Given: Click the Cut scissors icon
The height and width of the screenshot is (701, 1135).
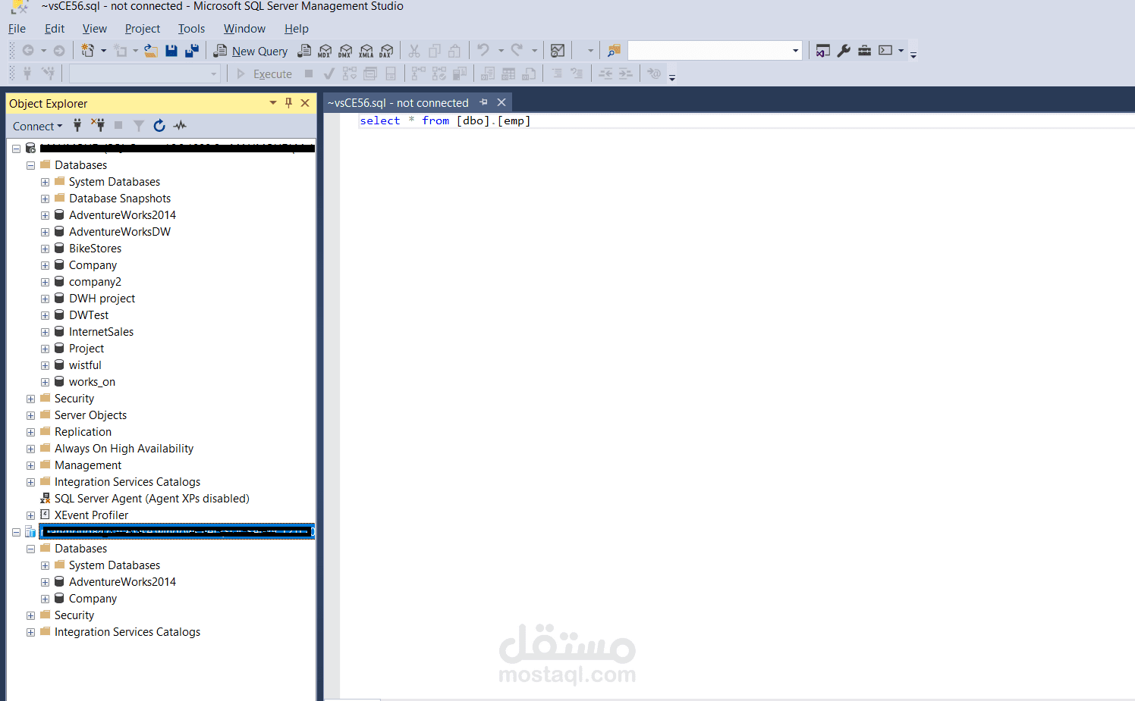Looking at the screenshot, I should pyautogui.click(x=414, y=51).
